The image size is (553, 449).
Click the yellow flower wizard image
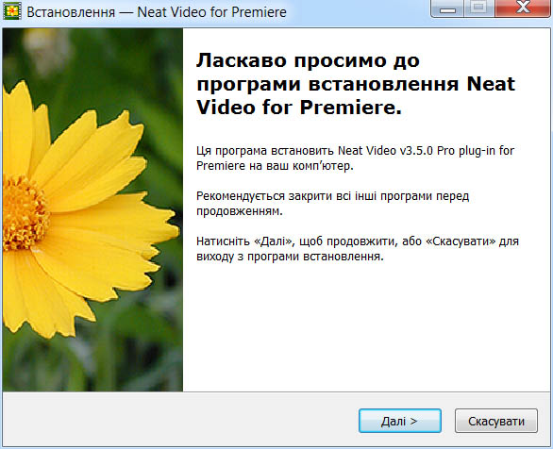pos(92,210)
